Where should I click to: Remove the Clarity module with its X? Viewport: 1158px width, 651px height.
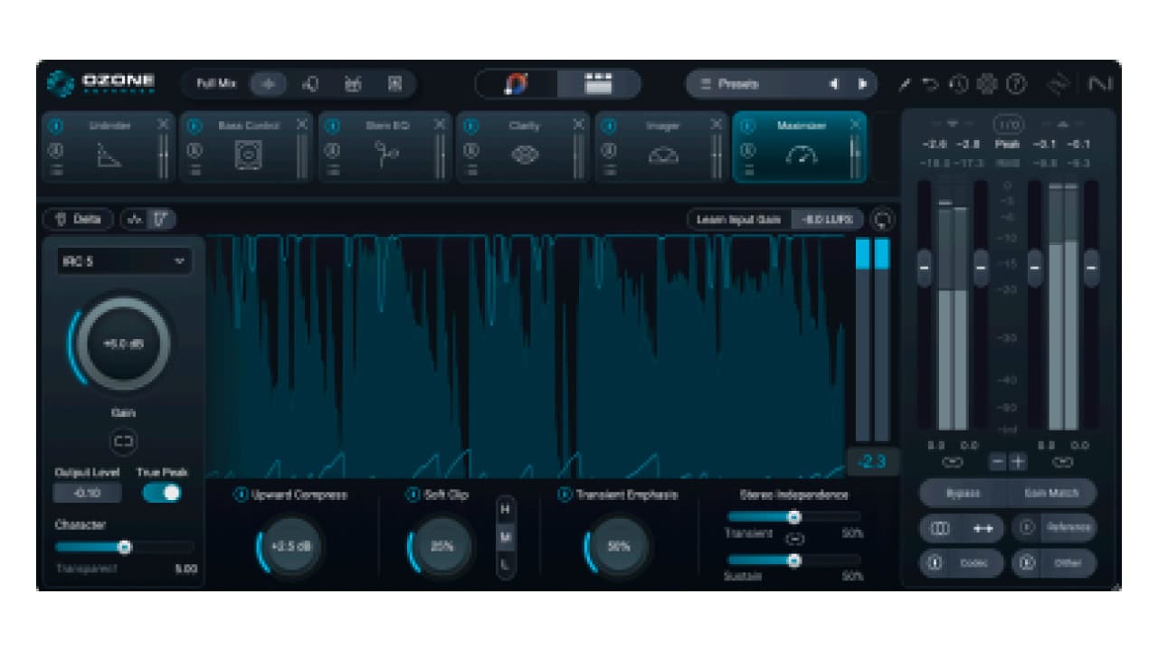coord(579,124)
